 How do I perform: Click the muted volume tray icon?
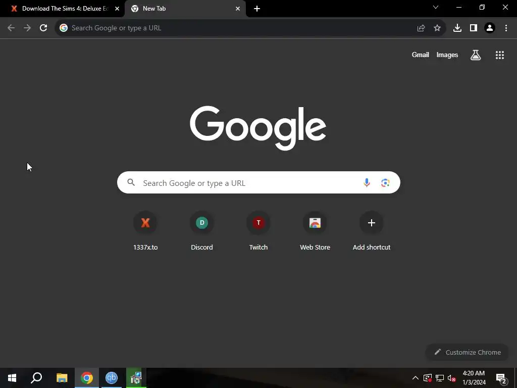pyautogui.click(x=452, y=378)
